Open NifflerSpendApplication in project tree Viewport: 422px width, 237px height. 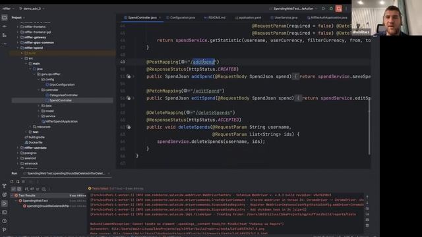(59, 121)
